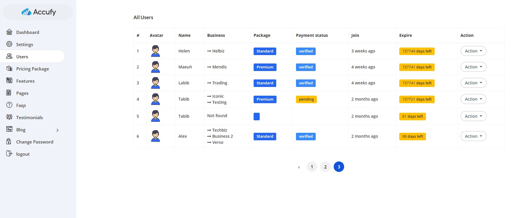Open the Pages menu item

point(22,93)
